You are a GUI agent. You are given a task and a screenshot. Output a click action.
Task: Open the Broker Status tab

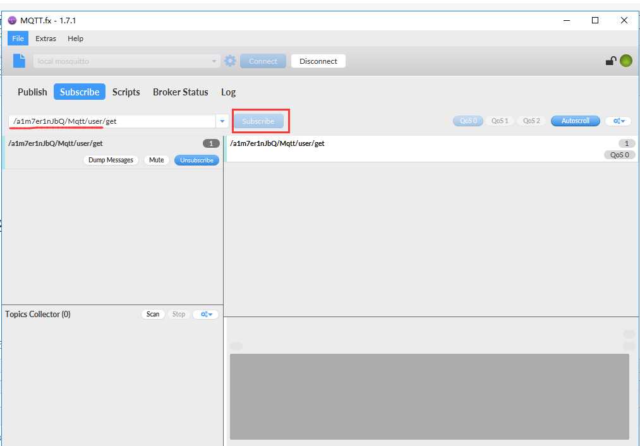[x=181, y=92]
